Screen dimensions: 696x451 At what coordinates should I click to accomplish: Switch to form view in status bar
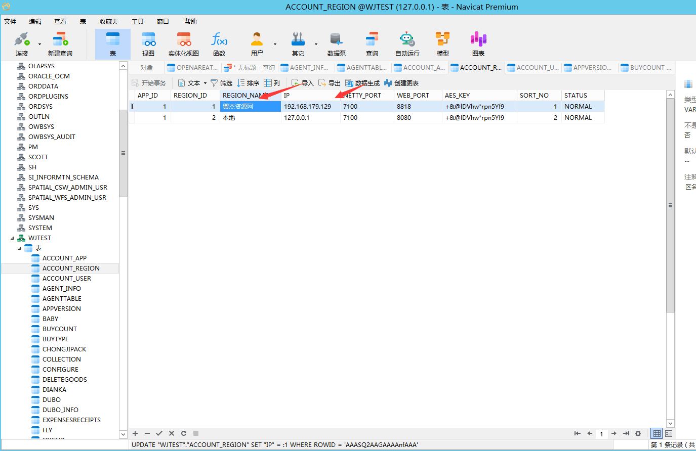point(669,433)
